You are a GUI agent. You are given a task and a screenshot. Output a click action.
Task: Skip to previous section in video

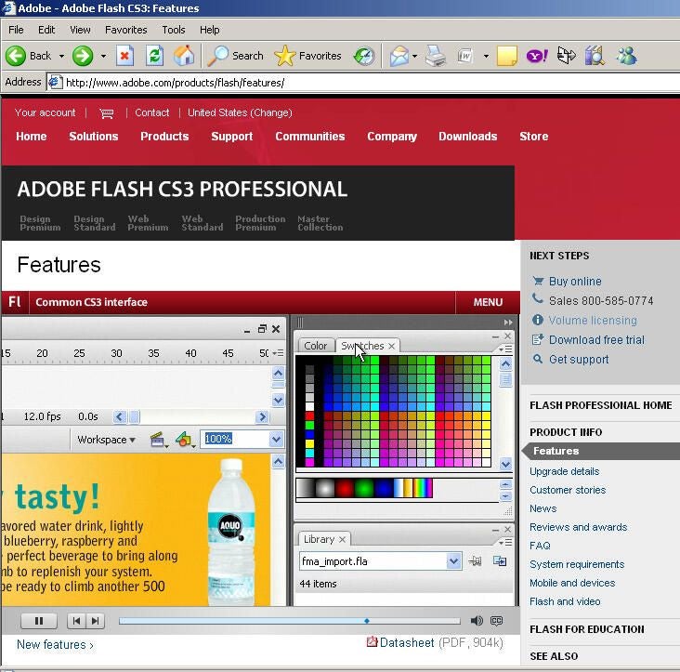point(76,621)
